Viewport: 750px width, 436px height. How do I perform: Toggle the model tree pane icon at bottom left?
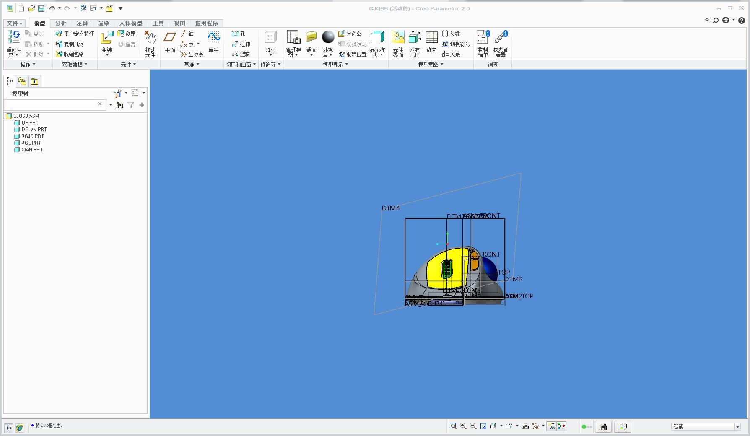[9, 428]
